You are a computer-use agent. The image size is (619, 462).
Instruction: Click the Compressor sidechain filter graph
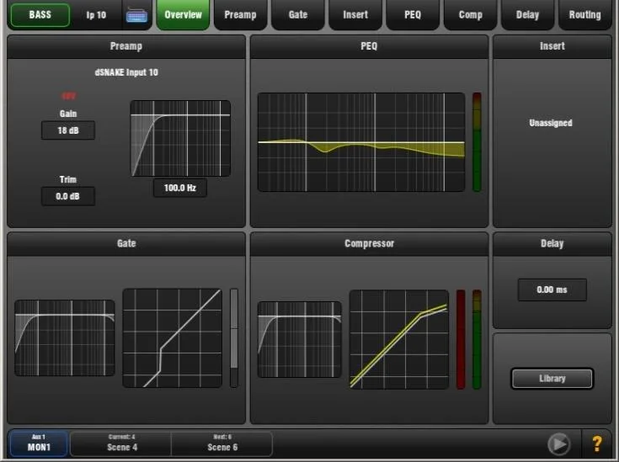click(x=299, y=339)
